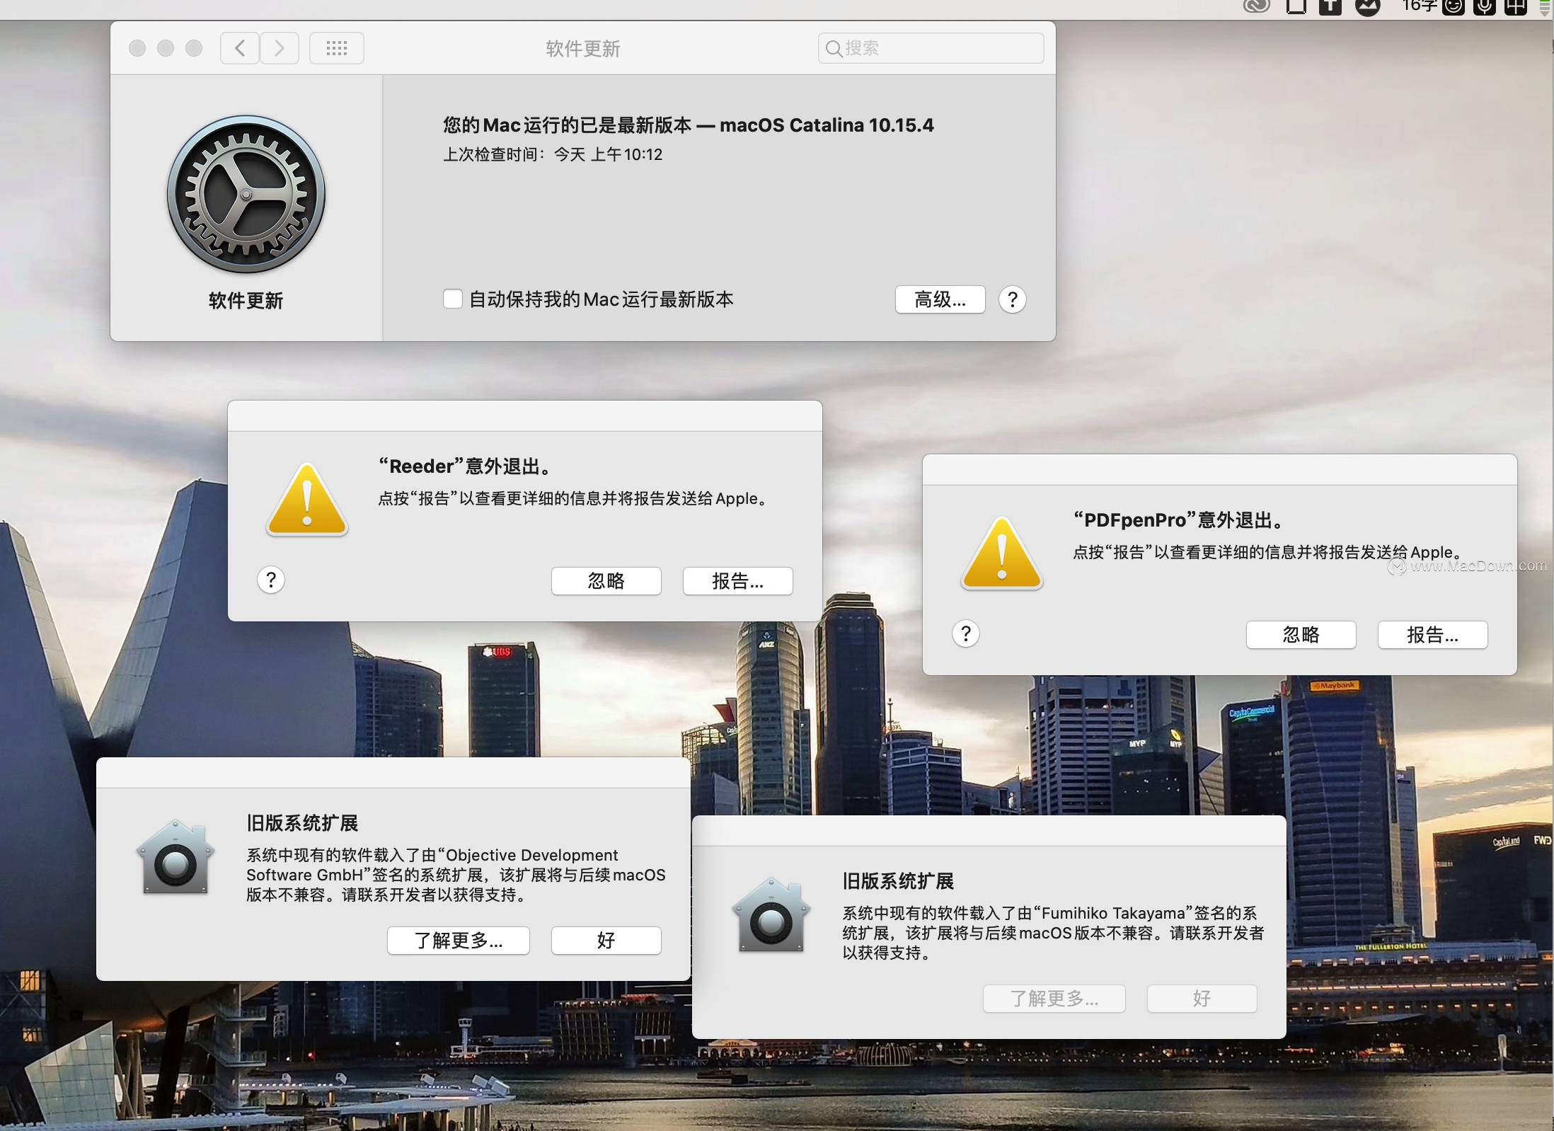The image size is (1554, 1131).
Task: Open help in Software Update window
Action: coord(1013,300)
